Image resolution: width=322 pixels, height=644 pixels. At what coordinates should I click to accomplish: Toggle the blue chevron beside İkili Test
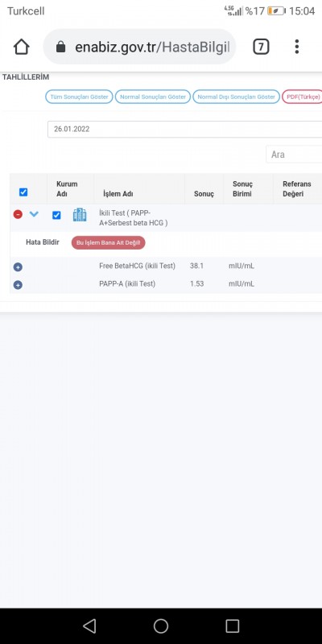point(34,214)
